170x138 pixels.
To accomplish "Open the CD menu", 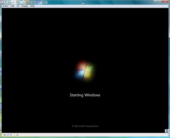I will click(18, 6).
